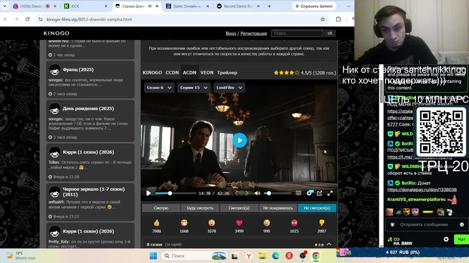
Task: Select the Не смотрел(а) status
Action: [x=317, y=208]
